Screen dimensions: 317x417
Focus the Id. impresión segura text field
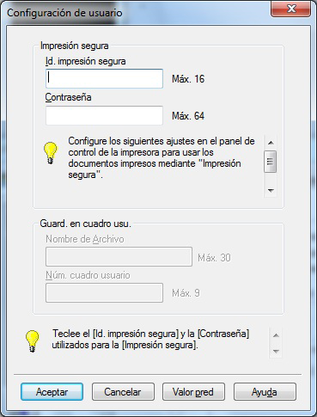(x=104, y=78)
